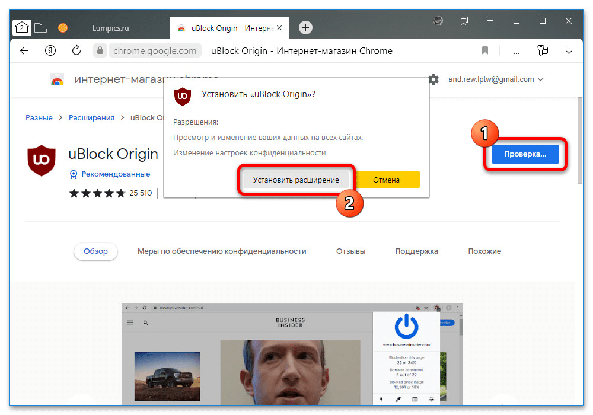Open Yandex home via Я icon

click(50, 50)
